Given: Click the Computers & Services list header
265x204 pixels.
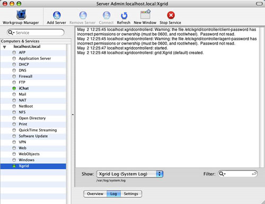Looking at the screenshot, I should (36, 41).
